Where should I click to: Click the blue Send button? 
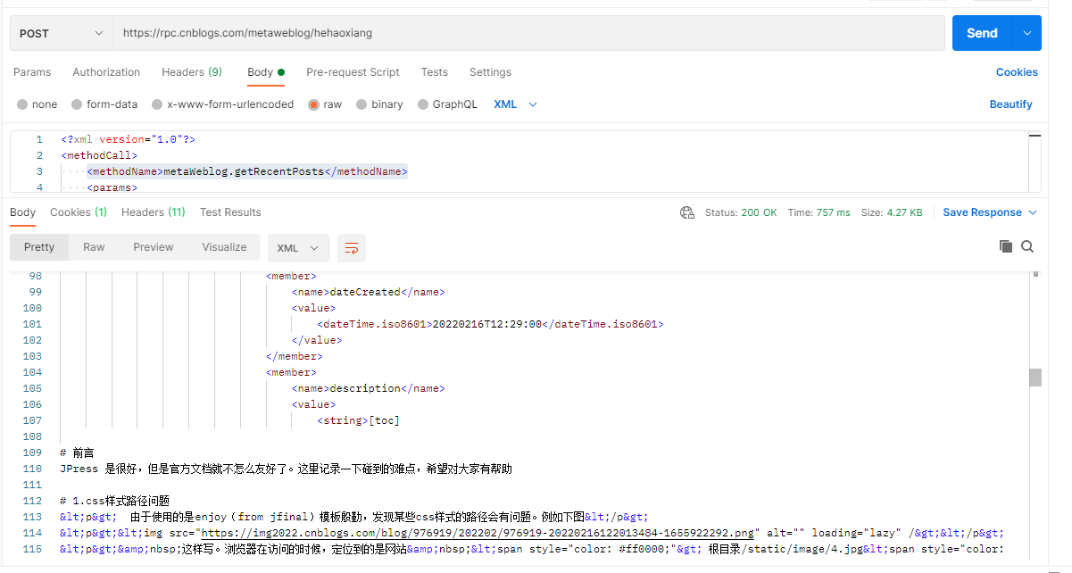click(x=982, y=33)
